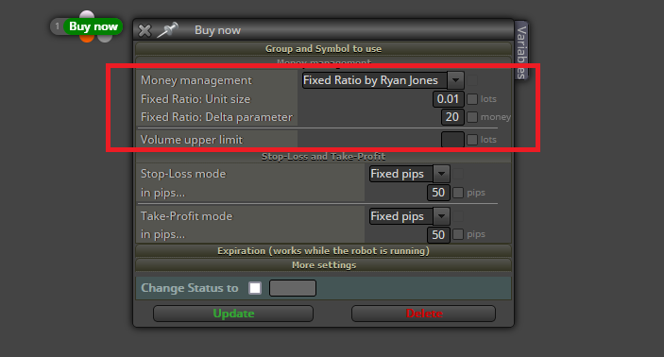Toggle the lots checkbox for Unit size
Screen dimensions: 664x357
click(472, 99)
